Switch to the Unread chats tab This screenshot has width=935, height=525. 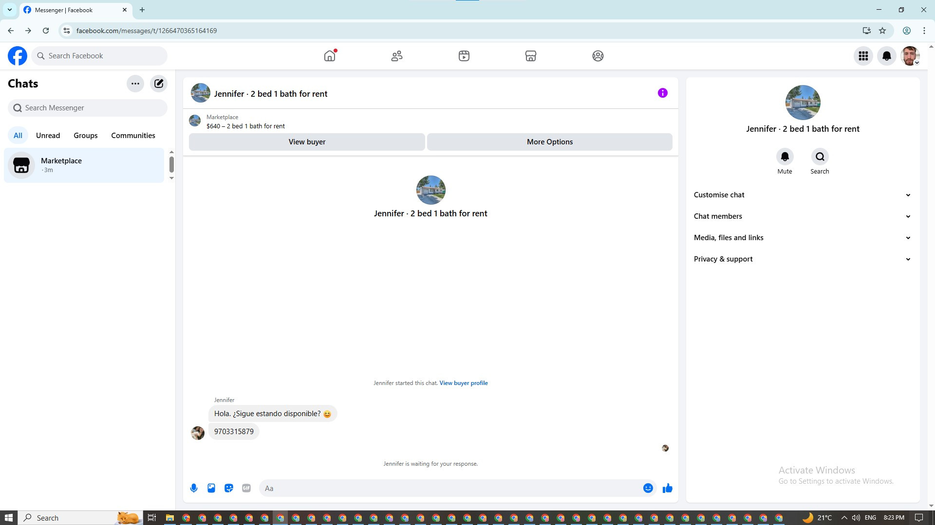click(48, 136)
